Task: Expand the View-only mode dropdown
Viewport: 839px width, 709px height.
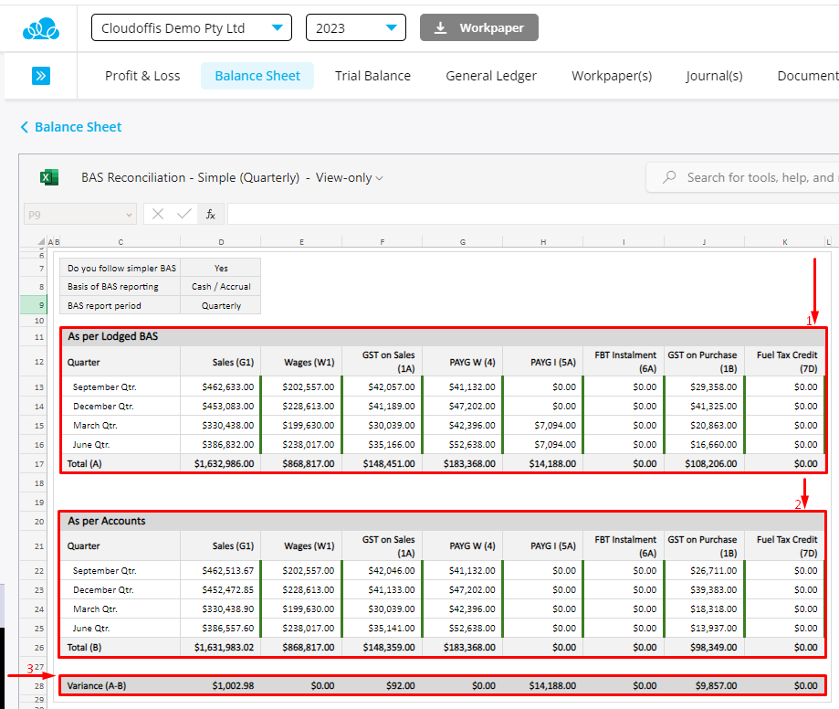Action: [x=350, y=178]
